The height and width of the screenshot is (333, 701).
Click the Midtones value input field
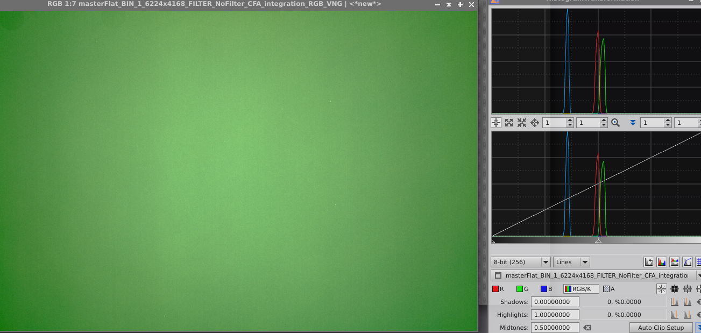tap(555, 328)
